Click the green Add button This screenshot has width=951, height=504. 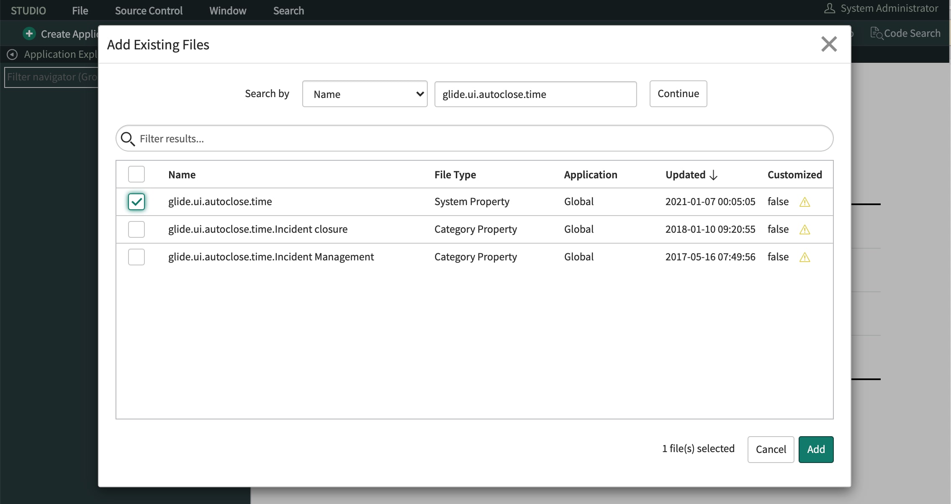tap(815, 449)
